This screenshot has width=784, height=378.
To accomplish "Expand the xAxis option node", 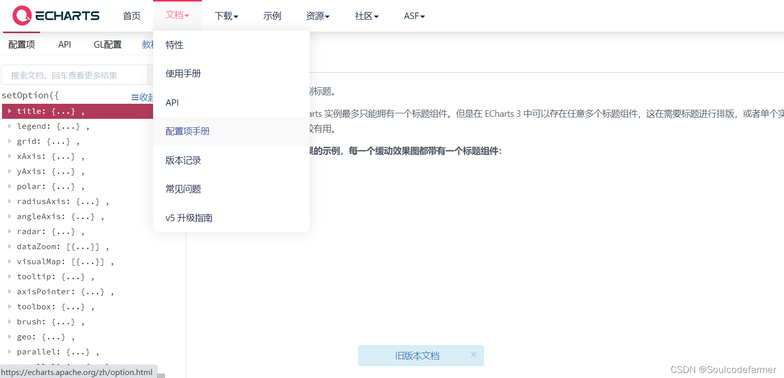I will tap(10, 156).
